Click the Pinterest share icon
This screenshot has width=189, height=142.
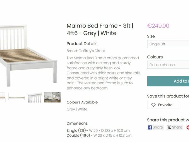(x=188, y=127)
